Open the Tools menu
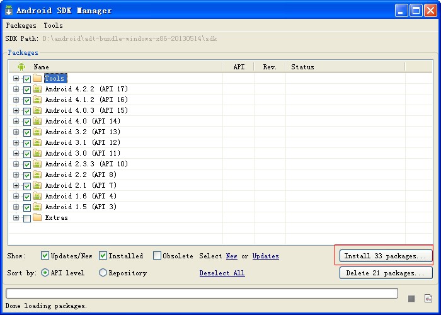The width and height of the screenshot is (441, 315). point(53,26)
